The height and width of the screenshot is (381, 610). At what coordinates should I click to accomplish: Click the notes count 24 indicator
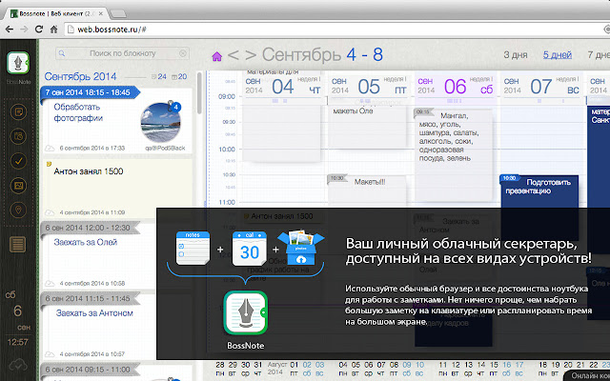coord(159,76)
